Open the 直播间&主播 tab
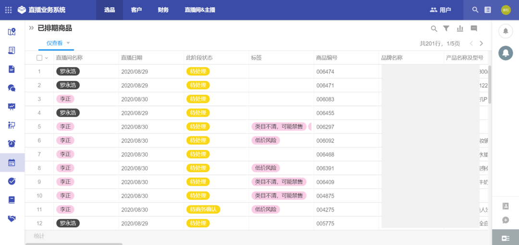The width and height of the screenshot is (519, 245). (x=199, y=10)
